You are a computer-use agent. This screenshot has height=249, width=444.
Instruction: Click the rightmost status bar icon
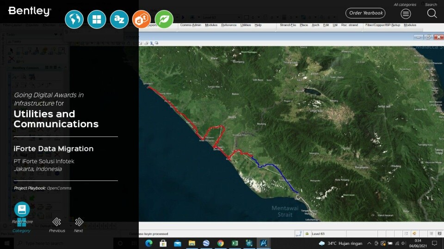pyautogui.click(x=439, y=234)
